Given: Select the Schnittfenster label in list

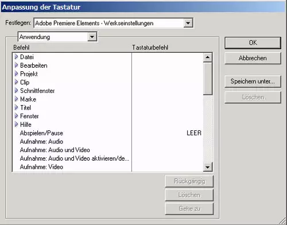Looking at the screenshot, I should tap(37, 91).
